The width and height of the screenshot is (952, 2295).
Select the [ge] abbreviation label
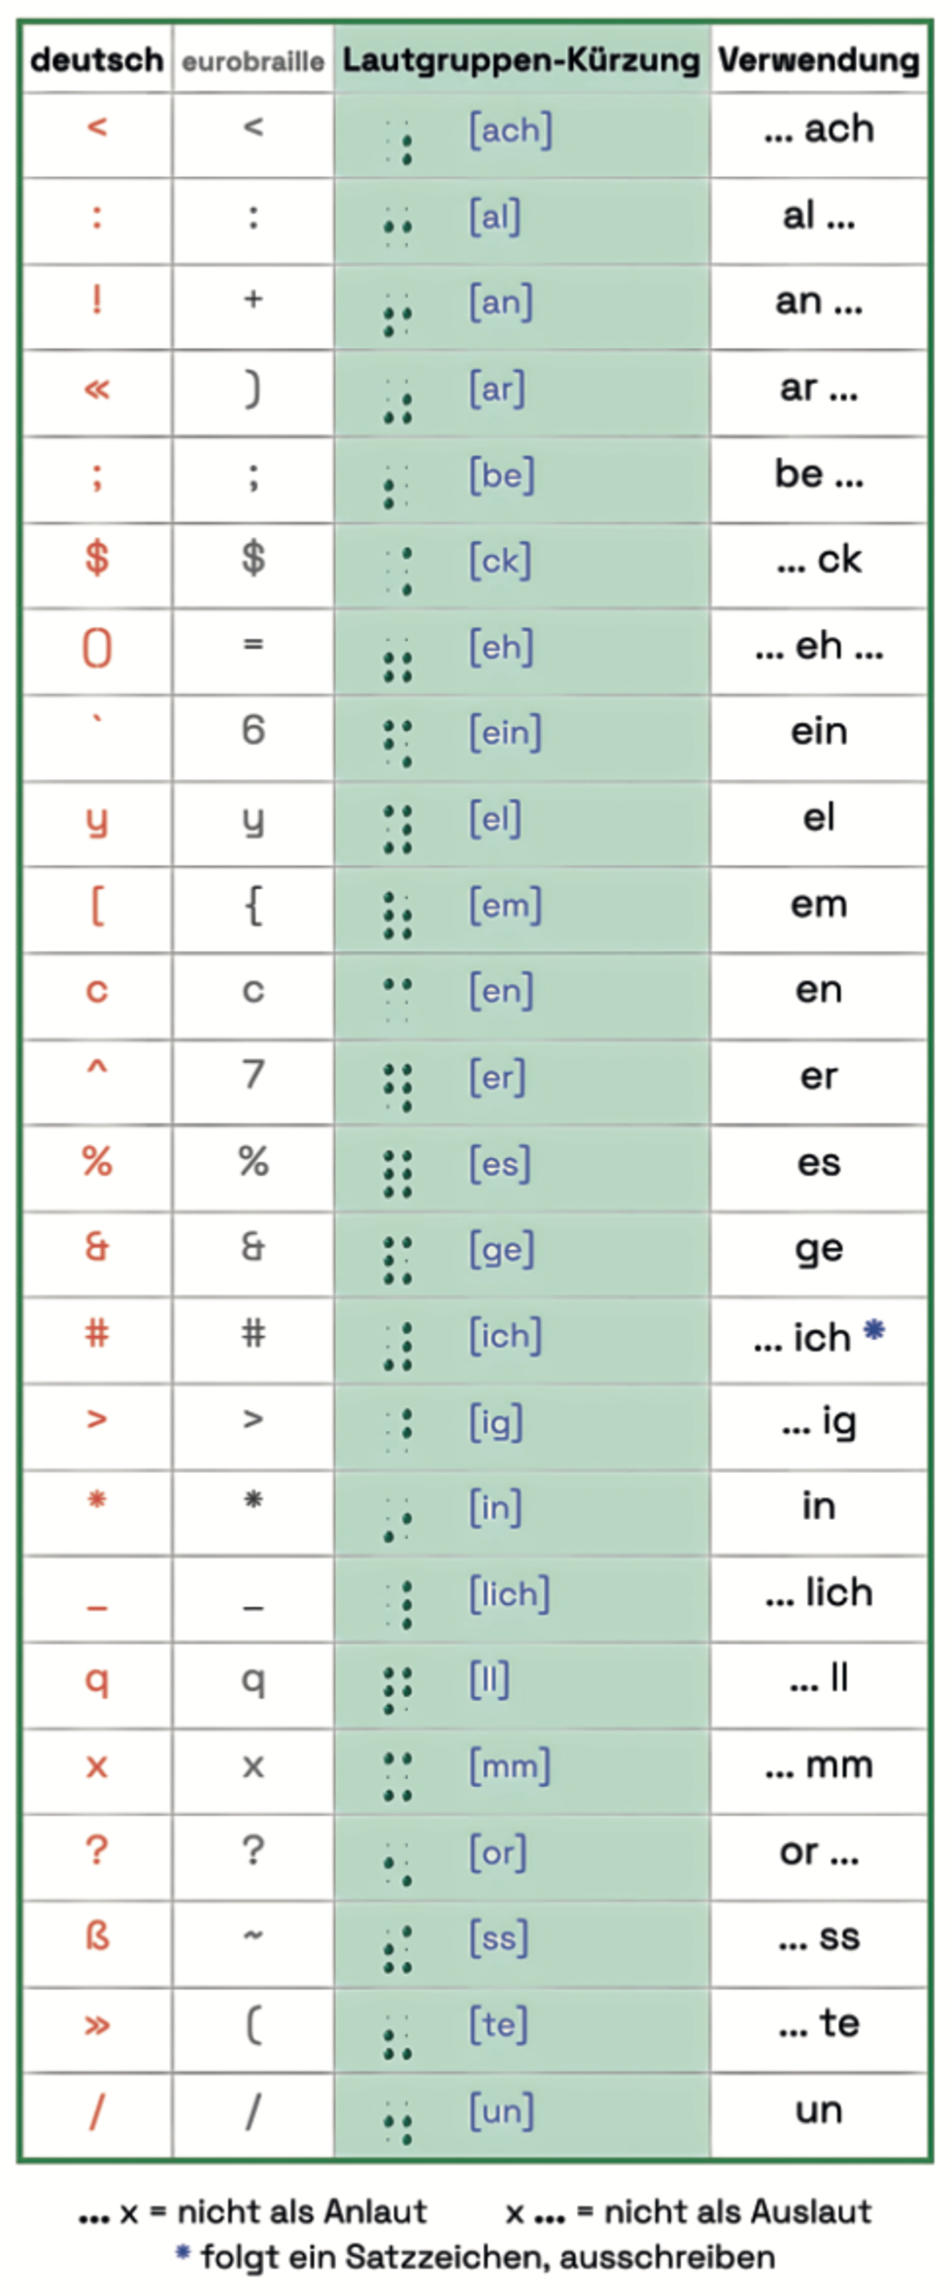(x=502, y=1250)
